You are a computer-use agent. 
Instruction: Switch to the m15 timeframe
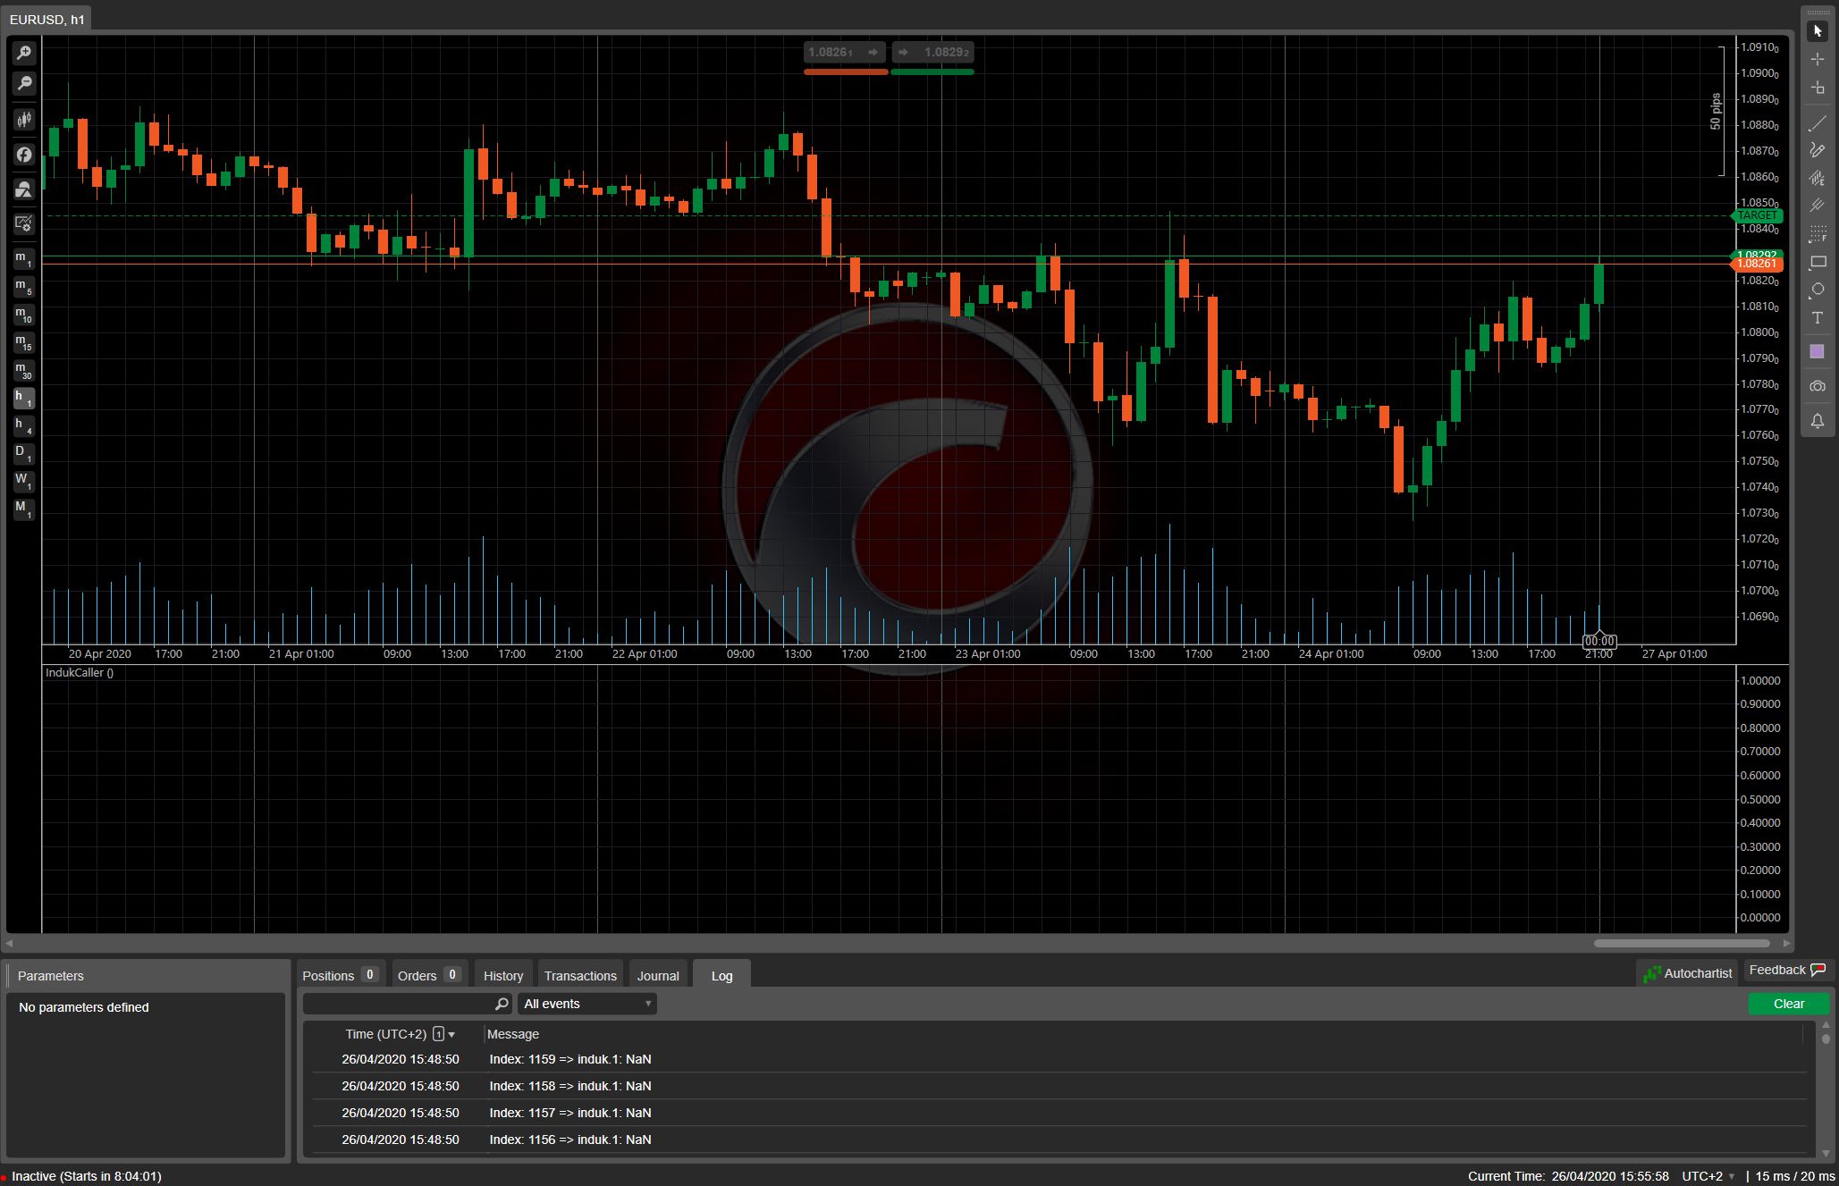pyautogui.click(x=24, y=342)
